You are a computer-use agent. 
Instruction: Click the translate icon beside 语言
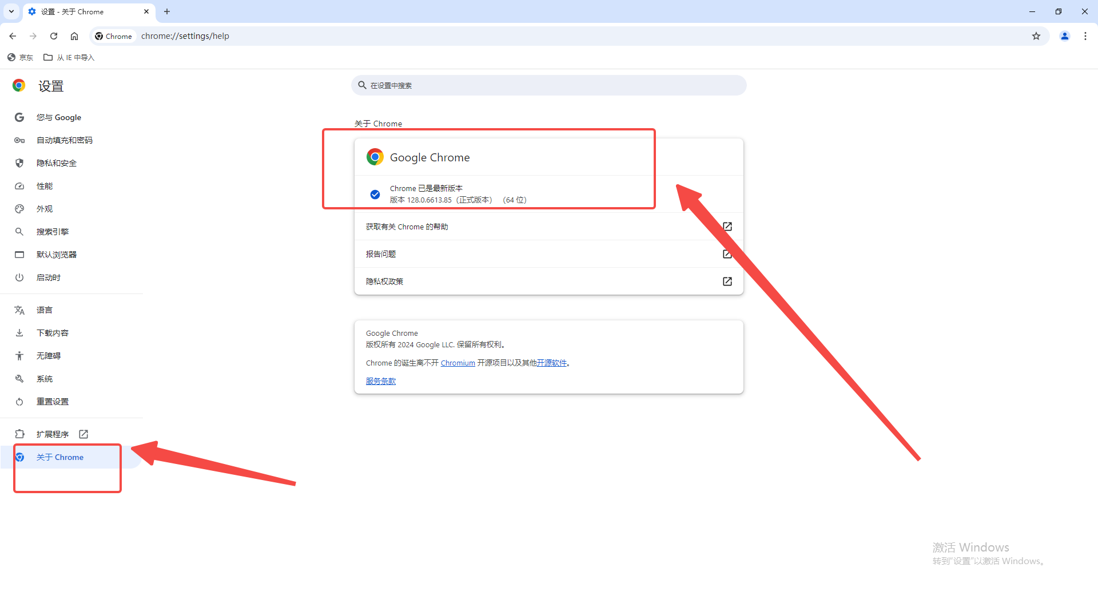pos(19,310)
